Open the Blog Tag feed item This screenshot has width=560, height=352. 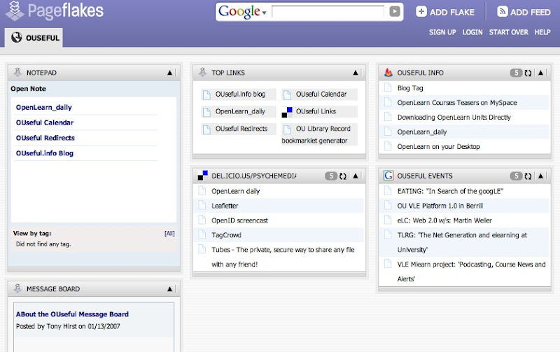coord(410,88)
